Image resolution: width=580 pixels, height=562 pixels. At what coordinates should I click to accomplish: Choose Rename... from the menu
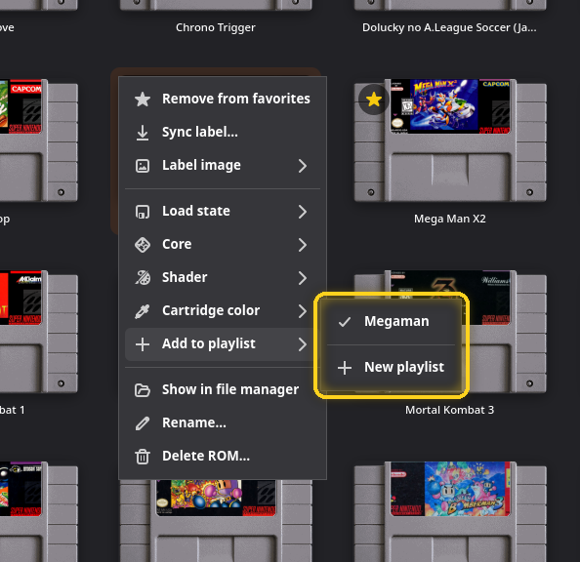[x=223, y=423]
